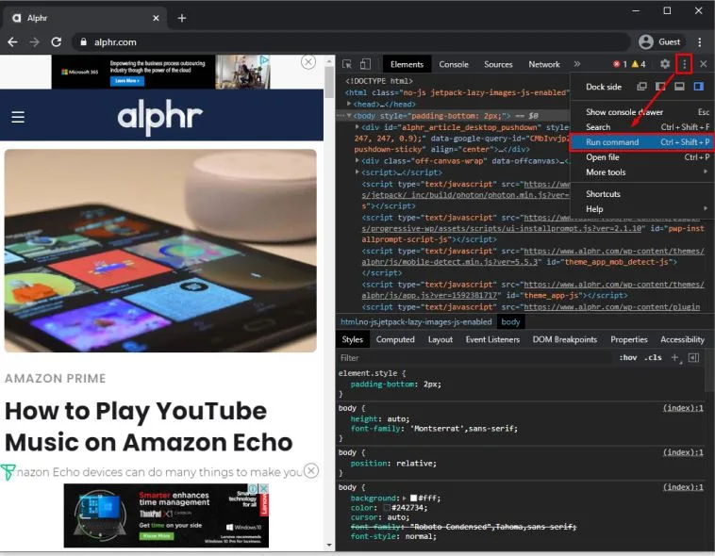This screenshot has width=715, height=556.
Task: Open the Properties pane tab
Action: click(x=629, y=339)
